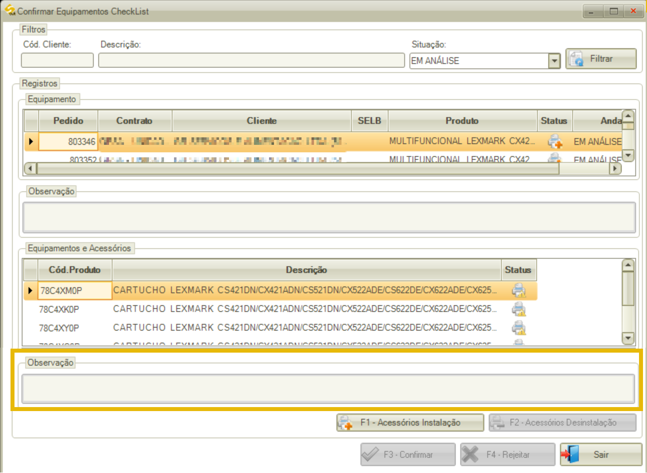The width and height of the screenshot is (647, 473).
Task: Click F2 - Acessórios Desinstalação button
Action: pyautogui.click(x=562, y=423)
